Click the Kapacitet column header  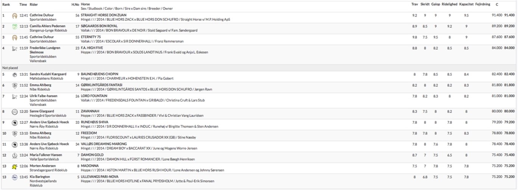(466, 5)
